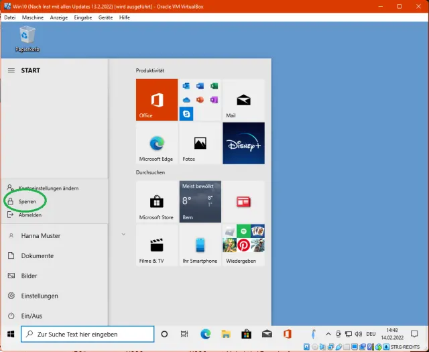The image size is (429, 352).
Task: Click the red news tile
Action: (x=243, y=202)
